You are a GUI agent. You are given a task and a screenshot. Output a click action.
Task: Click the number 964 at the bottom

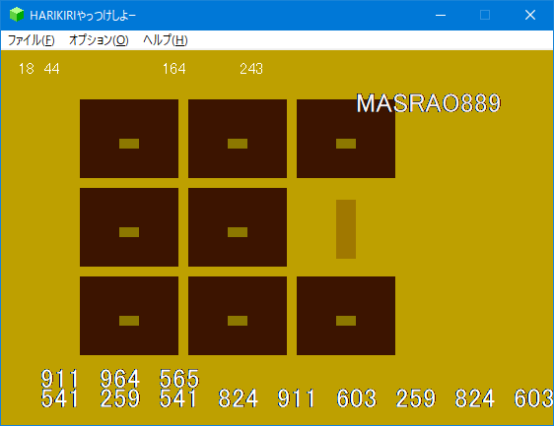click(120, 379)
